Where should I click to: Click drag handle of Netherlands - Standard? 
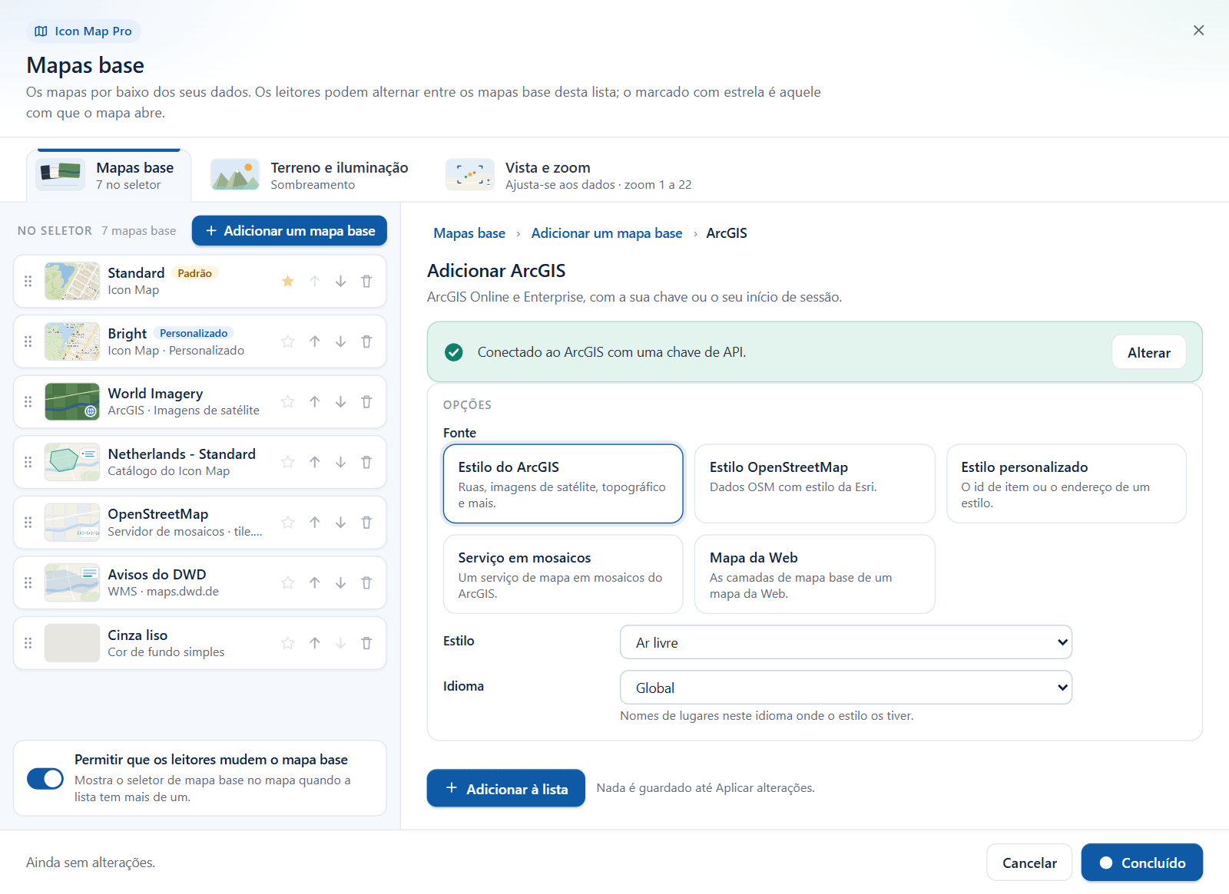pos(28,462)
